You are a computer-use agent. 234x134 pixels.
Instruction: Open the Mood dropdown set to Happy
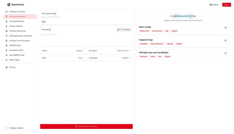click(x=63, y=51)
